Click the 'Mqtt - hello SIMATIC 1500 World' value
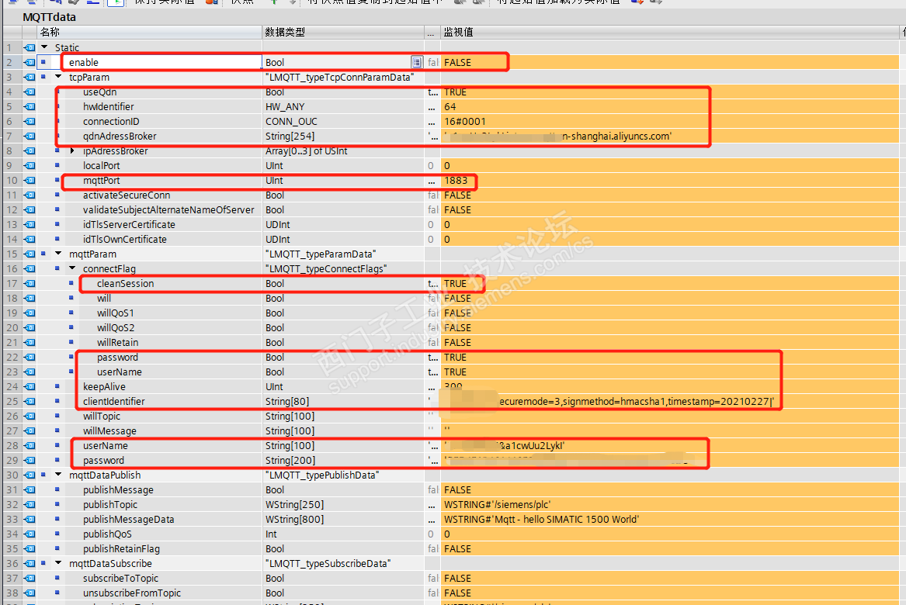The image size is (906, 605). [541, 519]
